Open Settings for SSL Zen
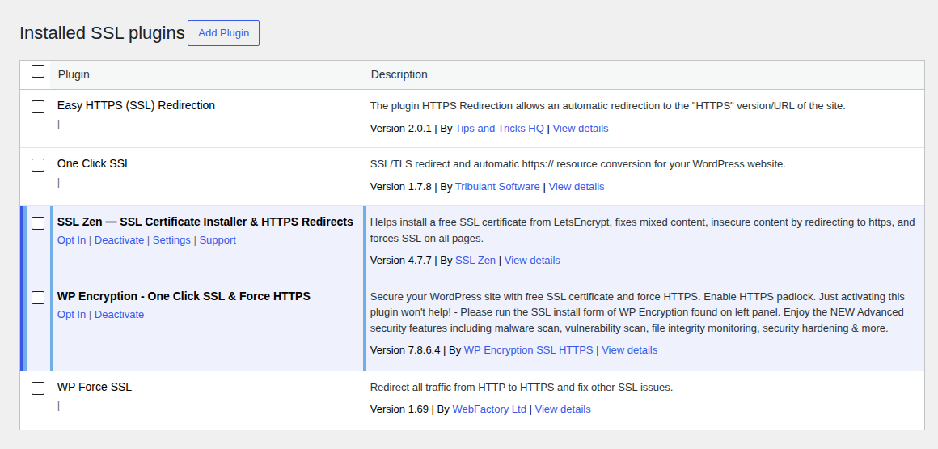The image size is (938, 449). [171, 240]
